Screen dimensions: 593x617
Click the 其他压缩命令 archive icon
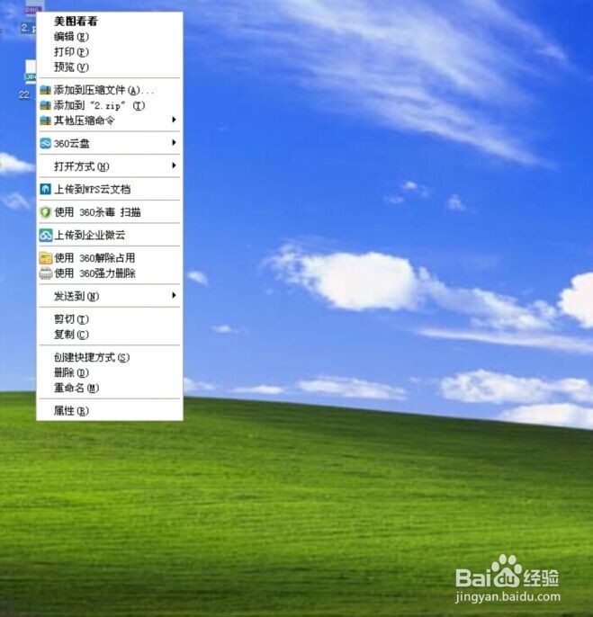pyautogui.click(x=46, y=121)
